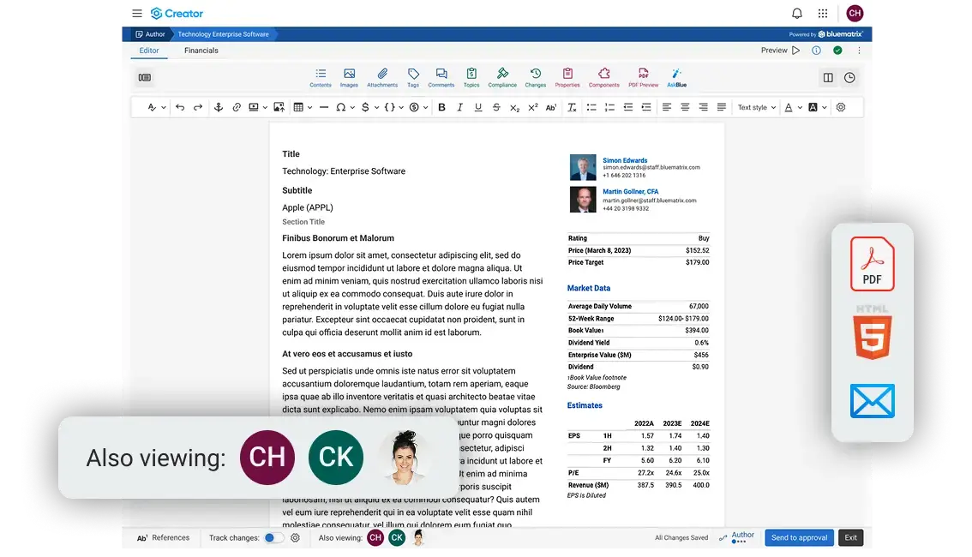This screenshot has width=972, height=557.
Task: Center align the text
Action: (684, 107)
